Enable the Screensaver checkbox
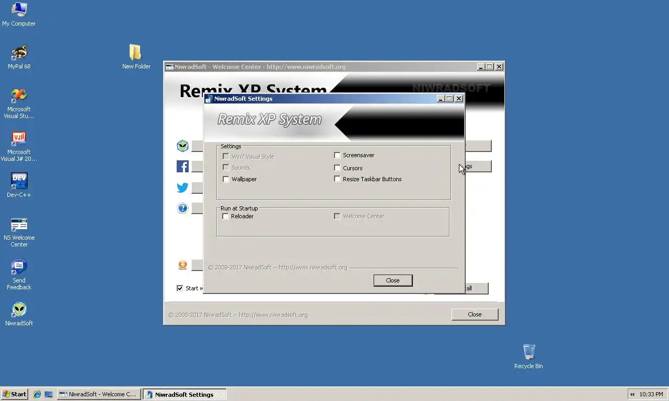669x401 pixels. pos(337,155)
